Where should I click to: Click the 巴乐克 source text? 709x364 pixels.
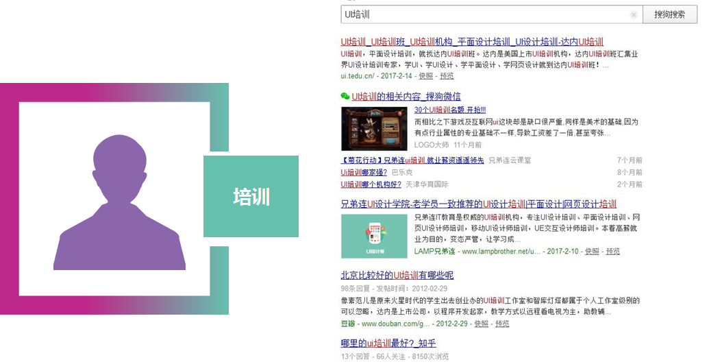402,173
